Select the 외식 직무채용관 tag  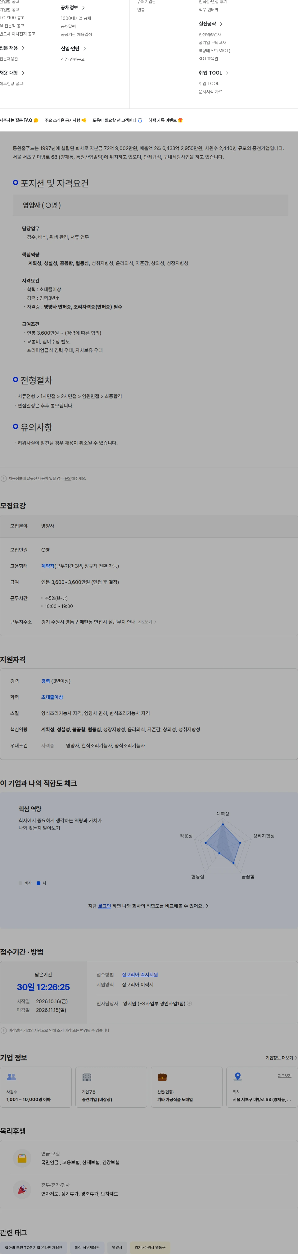(x=87, y=1248)
